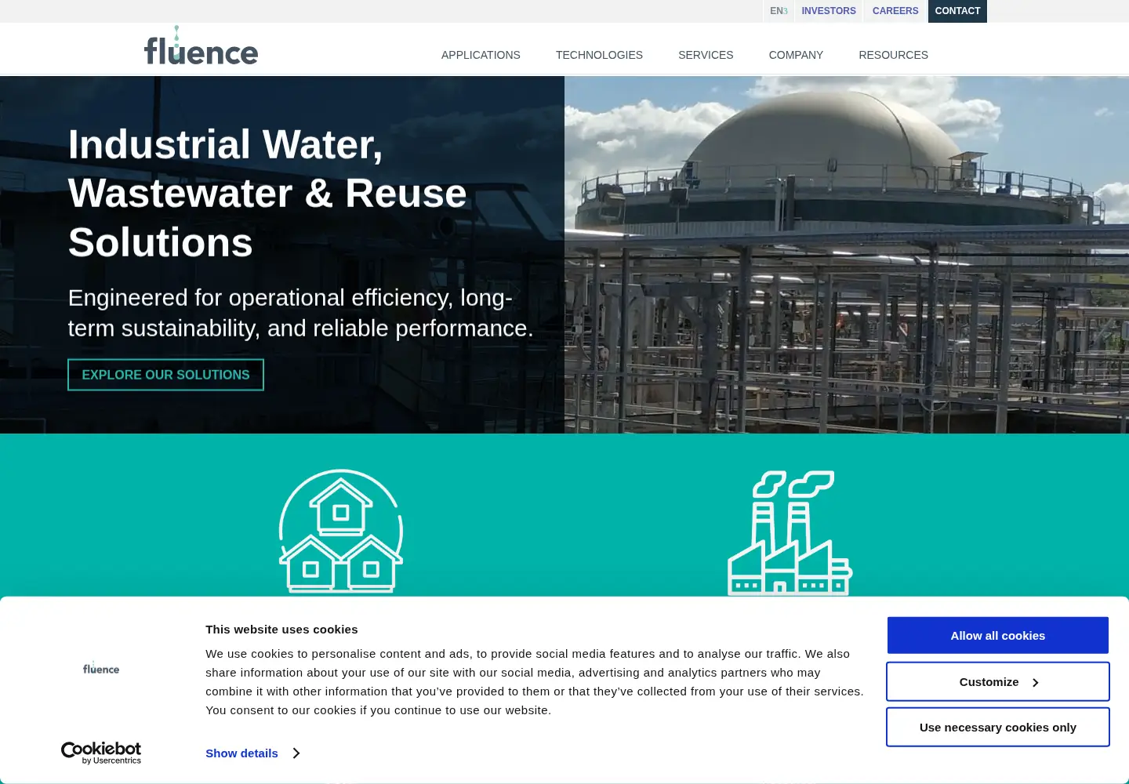Image resolution: width=1129 pixels, height=784 pixels.
Task: Click the Industrial Water, Wastewater & Reuse Solutions heading
Action: tap(267, 193)
